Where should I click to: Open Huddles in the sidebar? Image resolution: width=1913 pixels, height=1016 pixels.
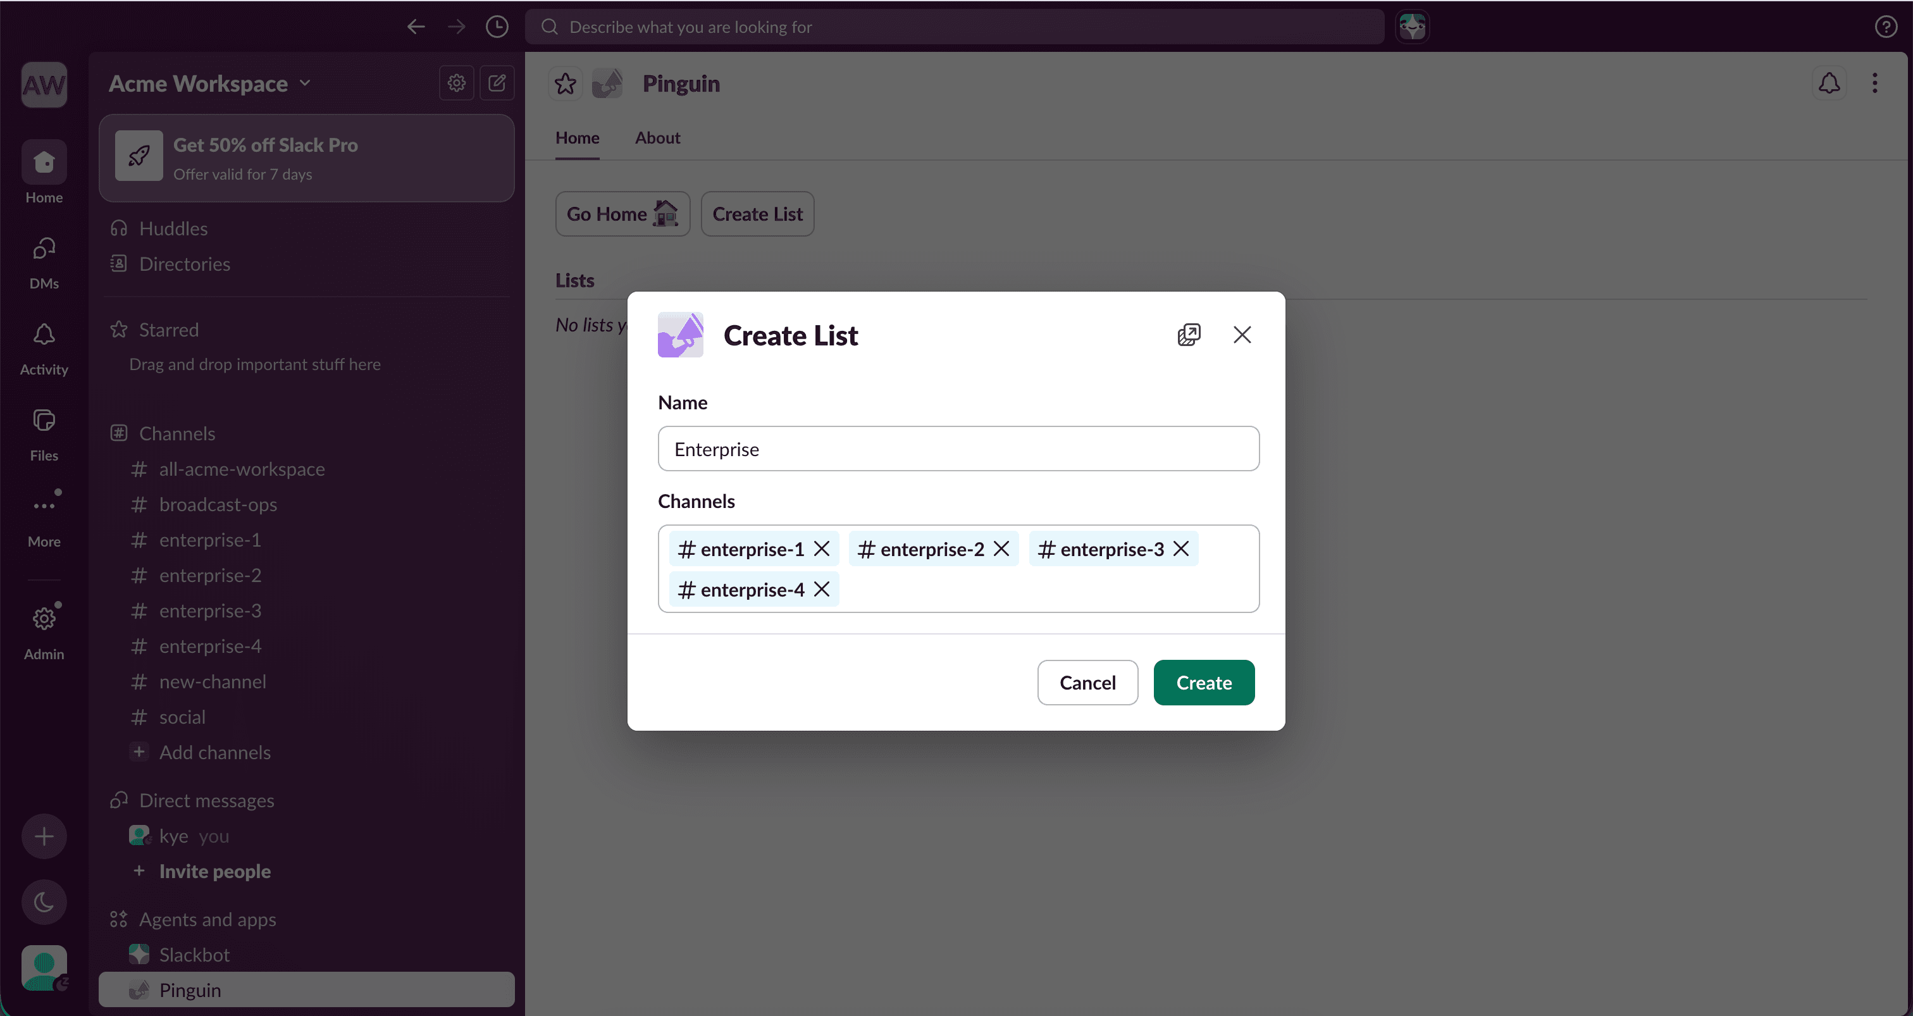[307, 228]
